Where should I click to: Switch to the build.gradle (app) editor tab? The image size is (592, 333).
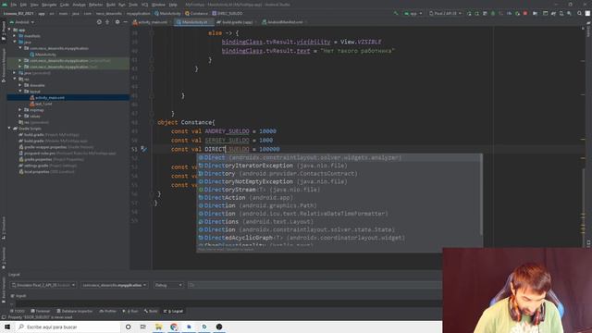coord(236,22)
